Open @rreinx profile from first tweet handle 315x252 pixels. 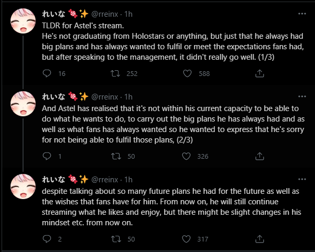tap(105, 14)
